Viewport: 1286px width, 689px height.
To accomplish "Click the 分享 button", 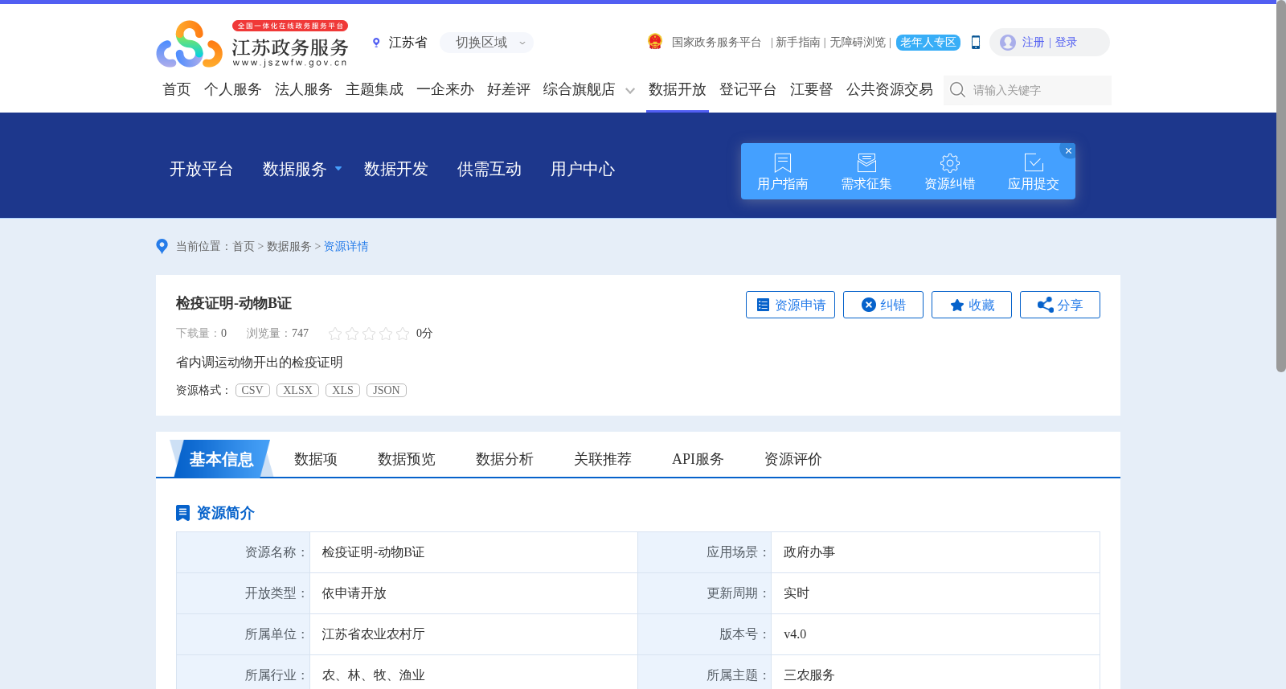I will click(x=1060, y=305).
